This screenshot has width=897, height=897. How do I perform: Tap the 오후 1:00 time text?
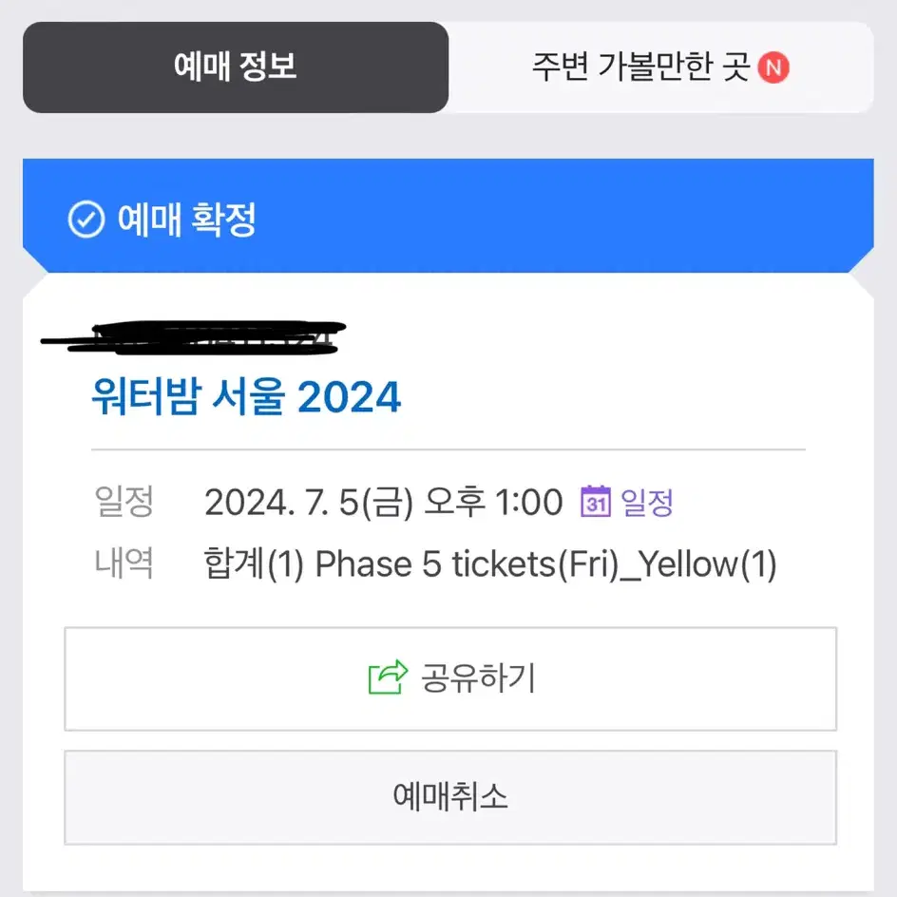click(494, 502)
